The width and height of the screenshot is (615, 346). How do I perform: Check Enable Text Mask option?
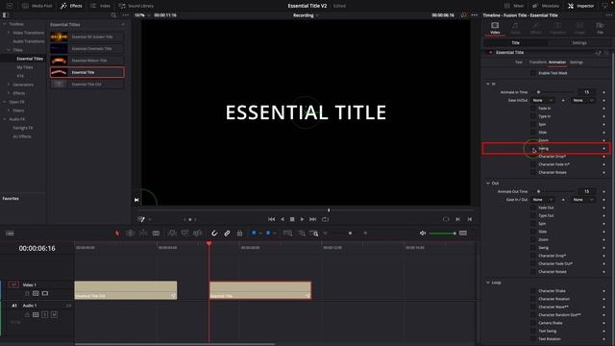point(532,73)
